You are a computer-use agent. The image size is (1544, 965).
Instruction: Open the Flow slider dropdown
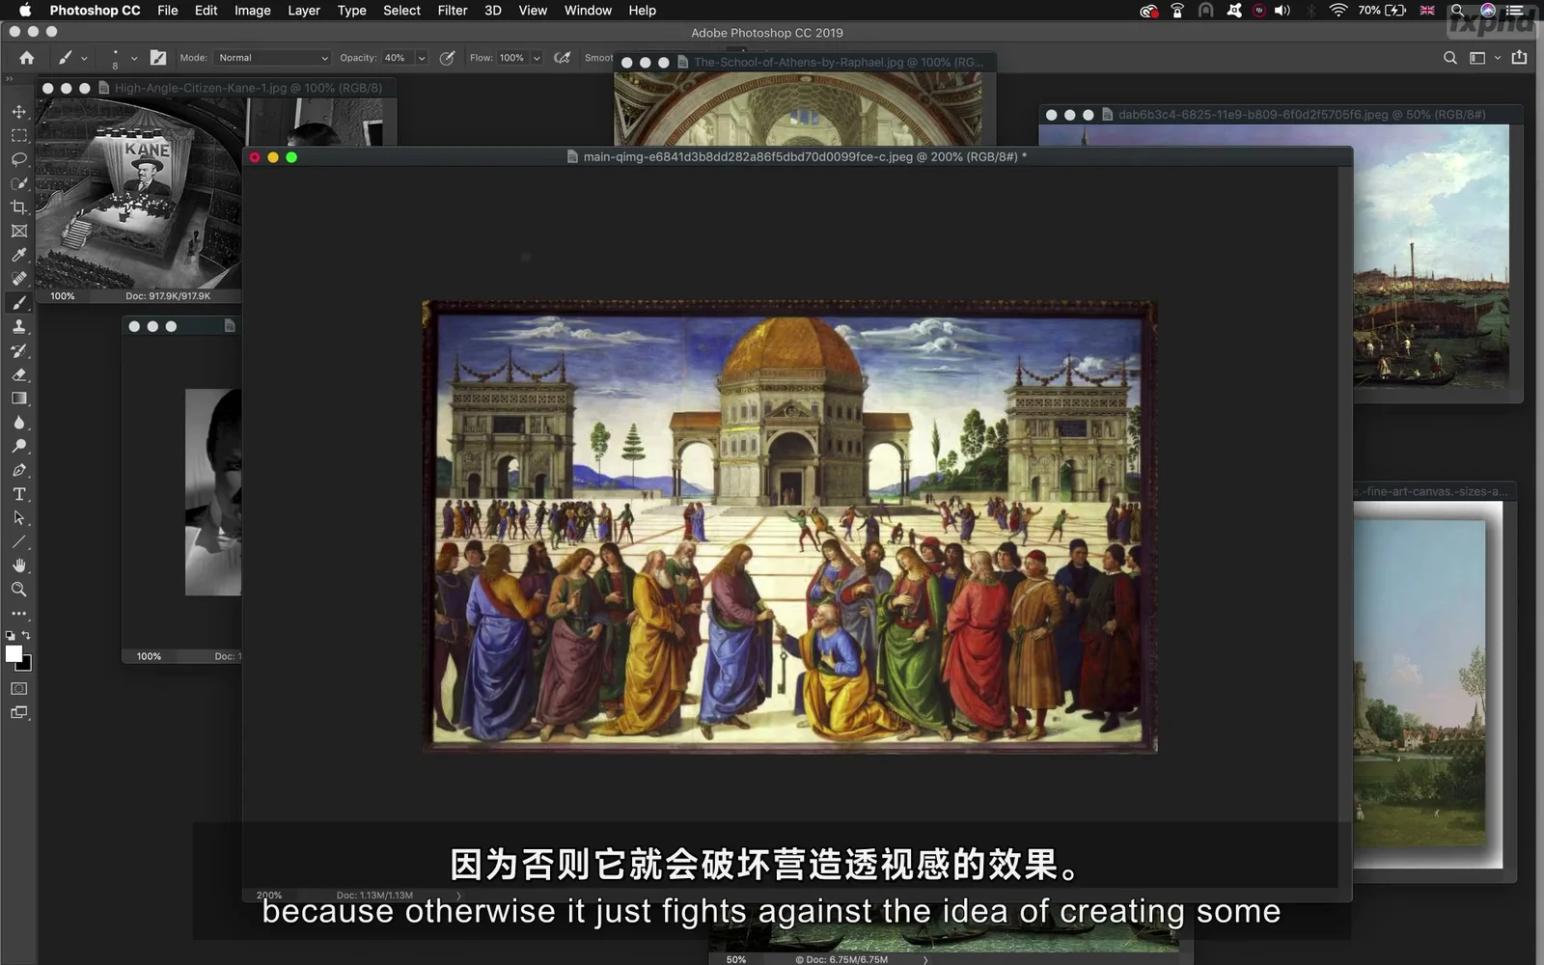(537, 58)
